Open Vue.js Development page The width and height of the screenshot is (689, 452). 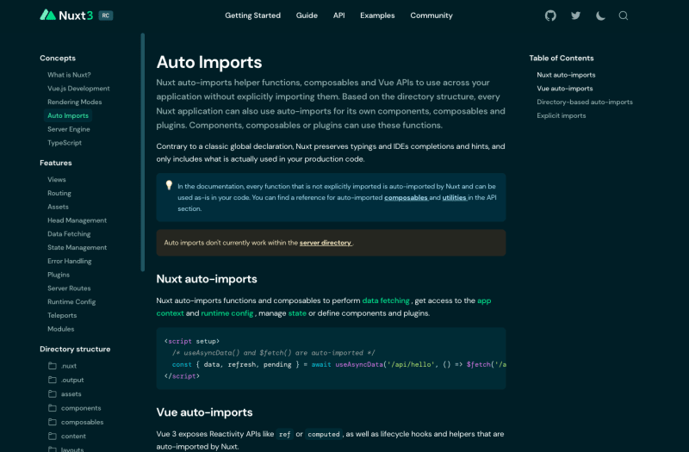[78, 89]
